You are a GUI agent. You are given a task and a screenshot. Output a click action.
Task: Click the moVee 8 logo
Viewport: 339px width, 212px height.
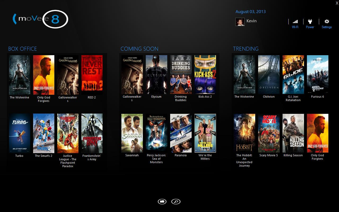(40, 19)
